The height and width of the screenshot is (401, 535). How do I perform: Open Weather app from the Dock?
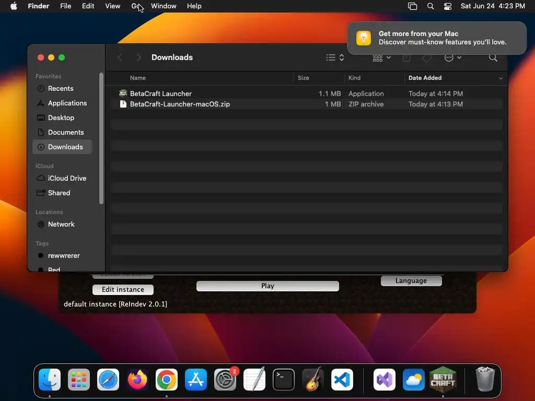414,380
